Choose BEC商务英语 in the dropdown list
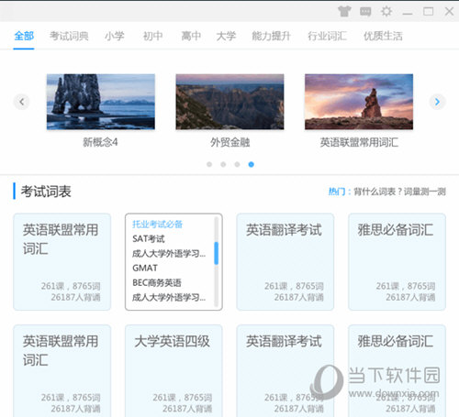Image resolution: width=459 pixels, height=417 pixels. tap(157, 282)
